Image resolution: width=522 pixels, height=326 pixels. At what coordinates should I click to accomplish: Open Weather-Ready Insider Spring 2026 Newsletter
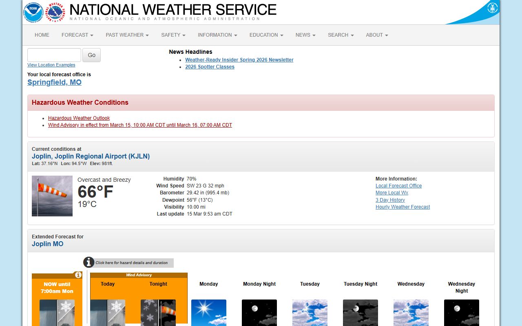(239, 60)
